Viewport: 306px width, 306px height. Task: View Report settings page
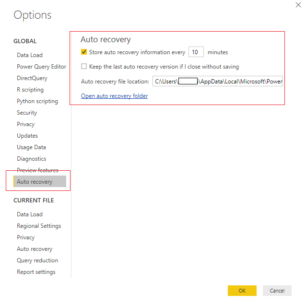[36, 272]
